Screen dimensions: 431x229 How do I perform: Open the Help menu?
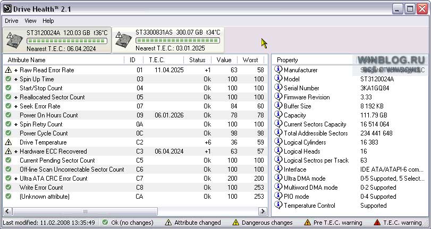coord(48,21)
